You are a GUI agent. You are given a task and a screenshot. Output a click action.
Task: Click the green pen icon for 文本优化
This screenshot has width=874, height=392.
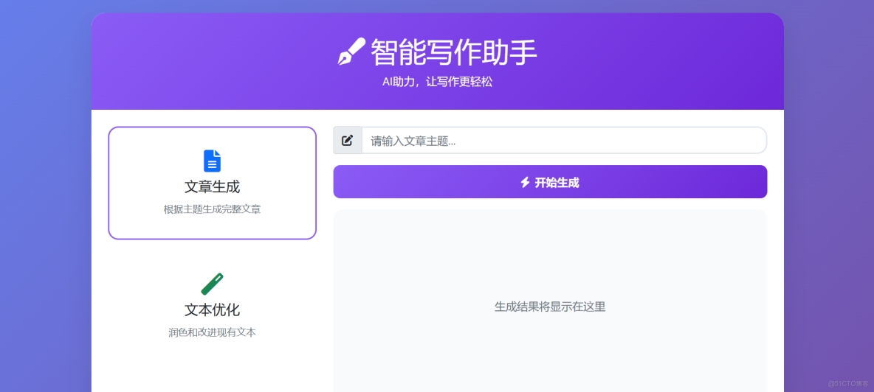coord(213,284)
